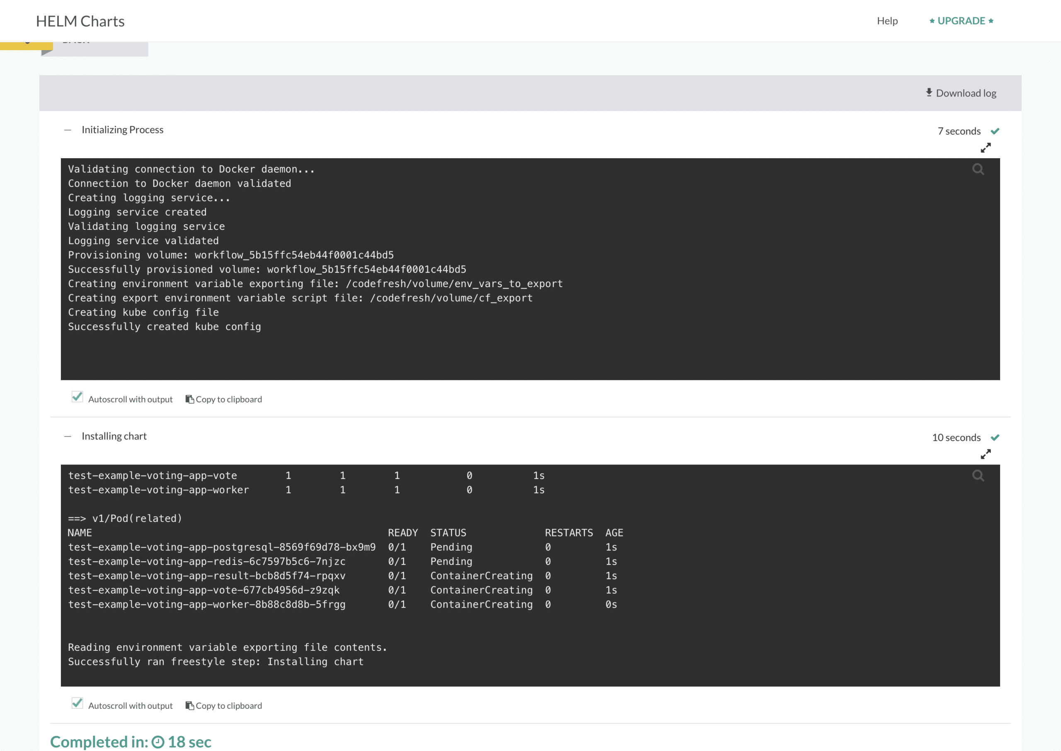The width and height of the screenshot is (1061, 751).
Task: Click the clock icon in Completed in
Action: 158,742
